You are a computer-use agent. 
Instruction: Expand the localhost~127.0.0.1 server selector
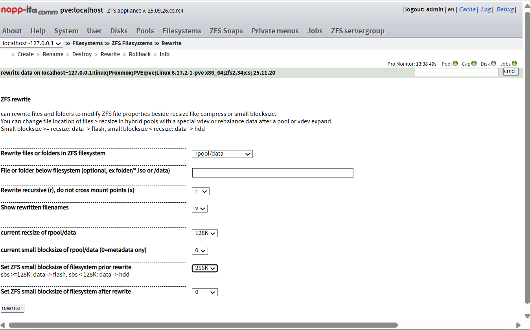tap(31, 43)
